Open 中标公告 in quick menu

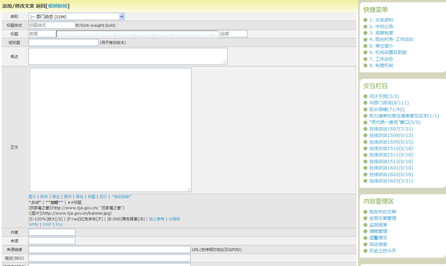point(381,26)
